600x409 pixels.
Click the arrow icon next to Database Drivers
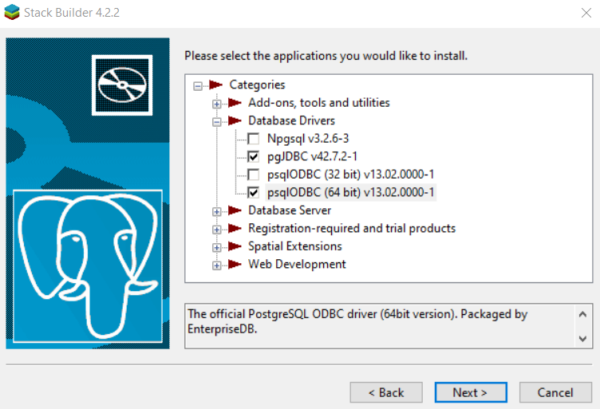click(234, 121)
